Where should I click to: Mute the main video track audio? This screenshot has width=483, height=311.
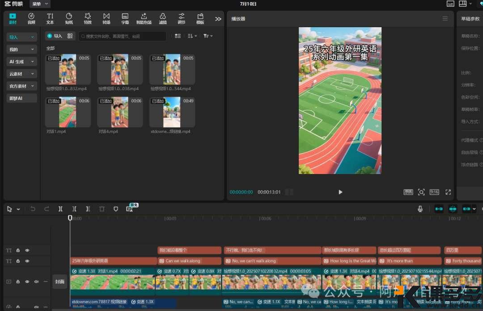36,282
